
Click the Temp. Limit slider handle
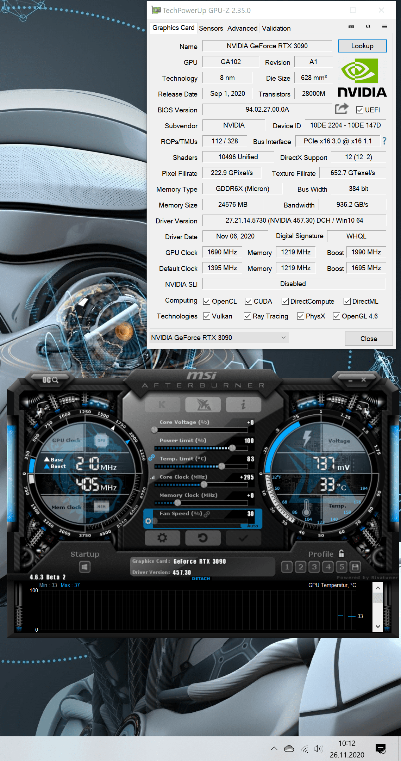point(221,466)
